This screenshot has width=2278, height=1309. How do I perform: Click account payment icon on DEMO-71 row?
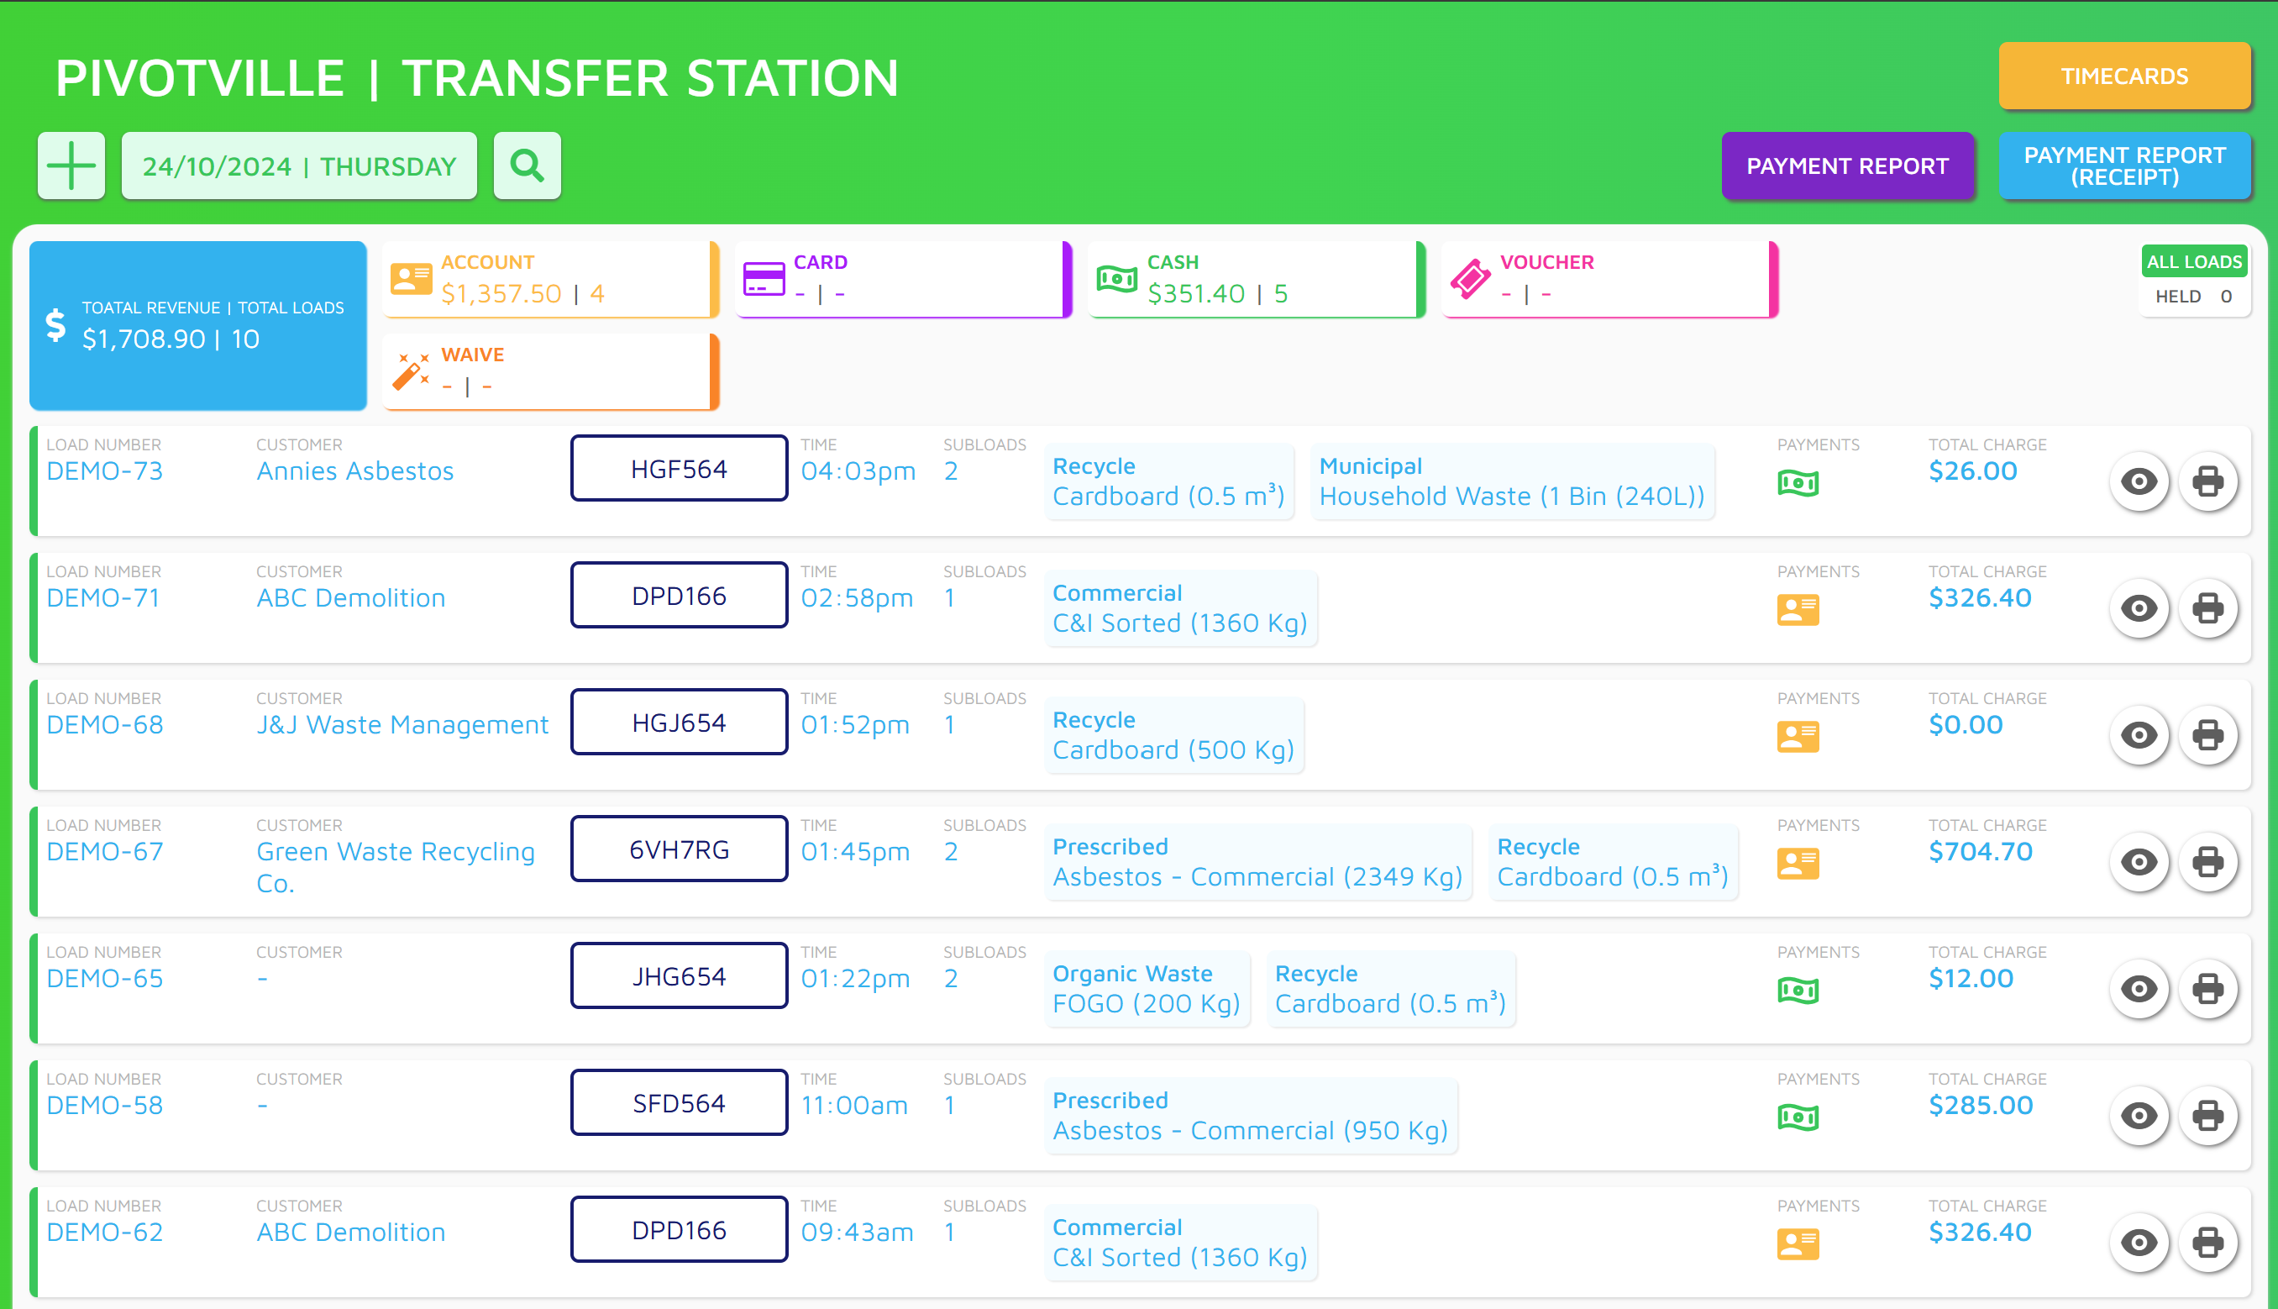point(1798,611)
